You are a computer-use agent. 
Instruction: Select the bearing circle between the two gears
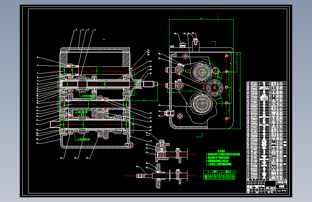[x=214, y=87]
